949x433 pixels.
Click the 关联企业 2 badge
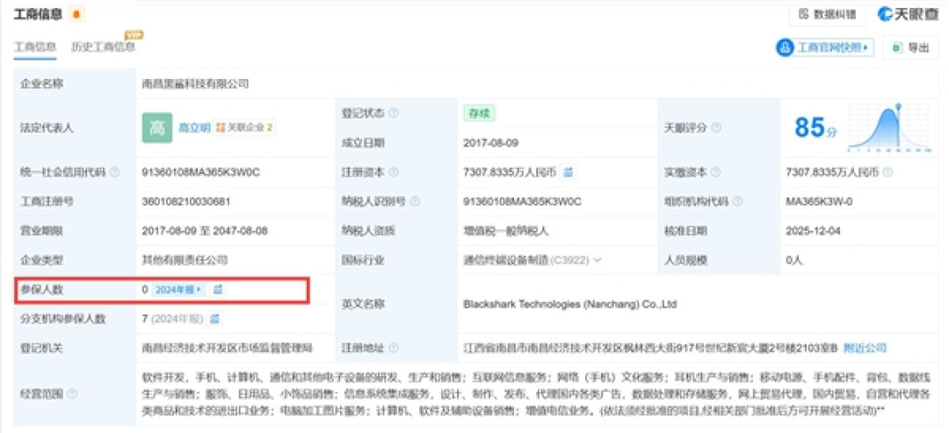(x=244, y=127)
